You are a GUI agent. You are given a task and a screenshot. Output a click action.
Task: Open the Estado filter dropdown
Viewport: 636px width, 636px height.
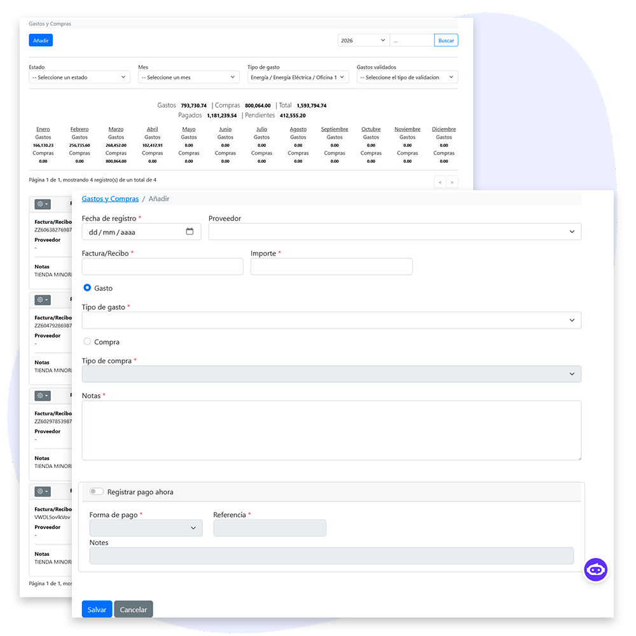tap(79, 77)
